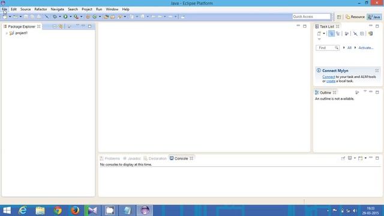Switch to the Declaration tab
Viewport: 384px width, 216px height.
(155, 158)
